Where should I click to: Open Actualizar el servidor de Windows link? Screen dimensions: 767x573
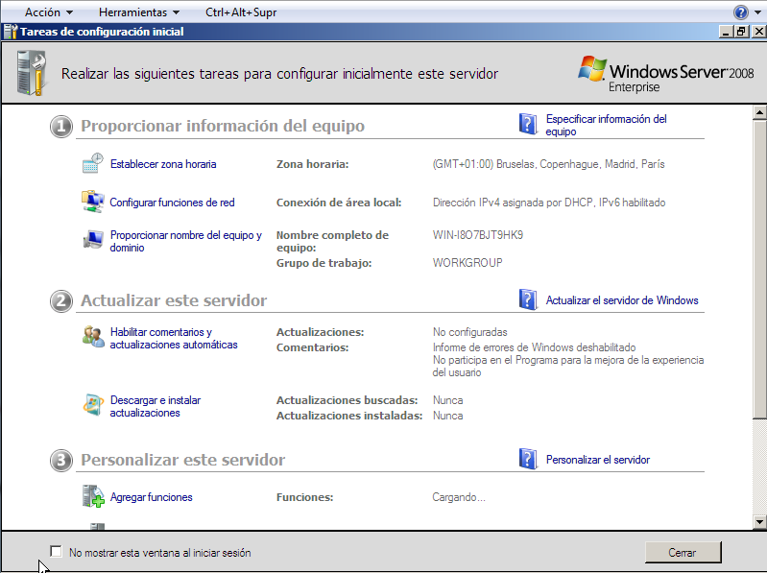coord(622,299)
